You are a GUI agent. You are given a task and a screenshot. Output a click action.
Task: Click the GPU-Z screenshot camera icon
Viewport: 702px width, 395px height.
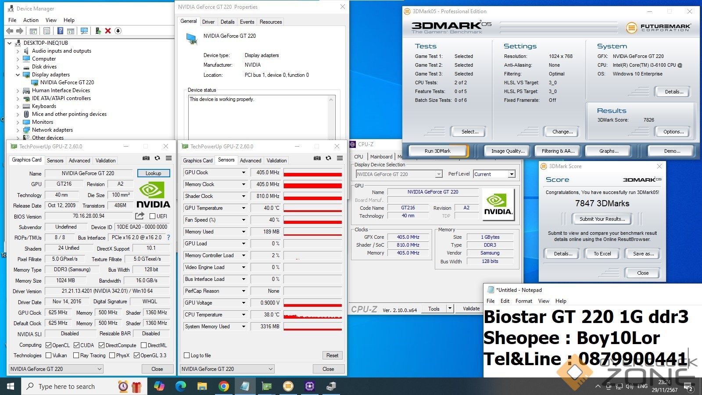click(x=146, y=158)
